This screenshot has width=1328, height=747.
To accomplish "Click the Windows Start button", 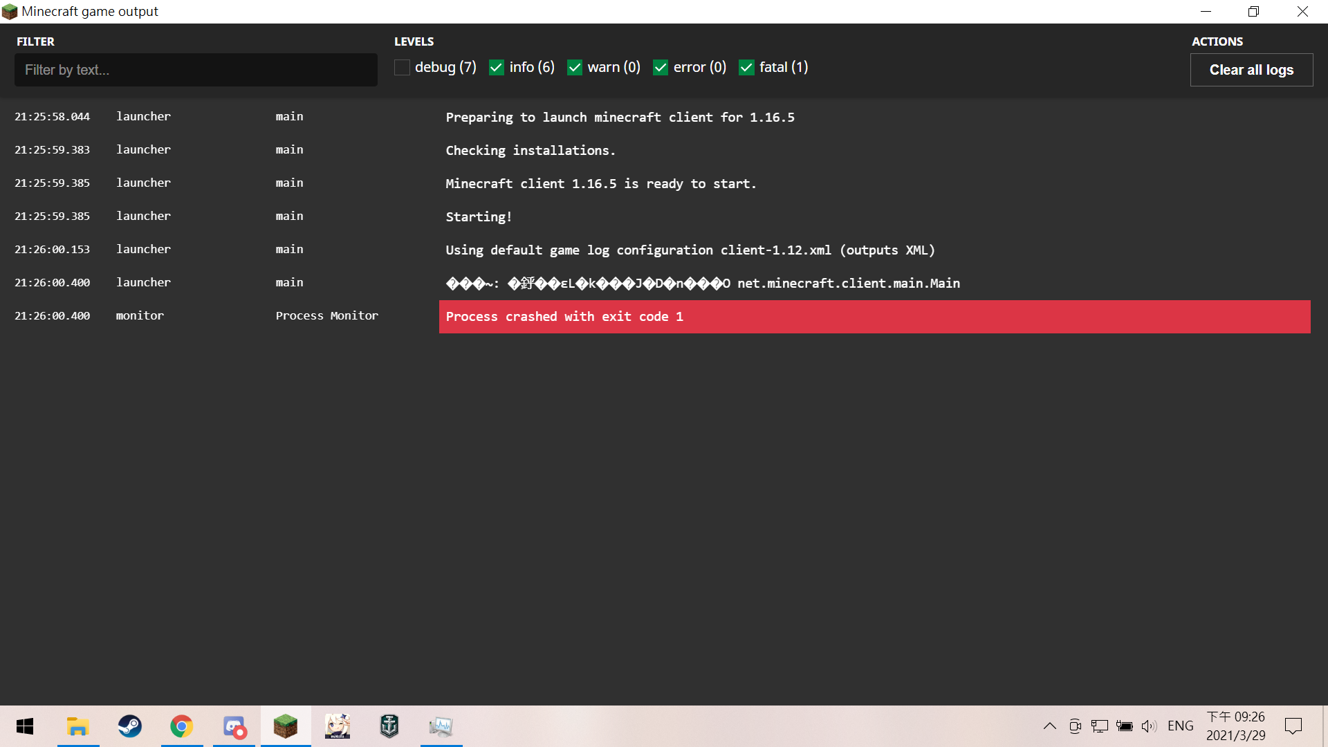I will [x=25, y=726].
